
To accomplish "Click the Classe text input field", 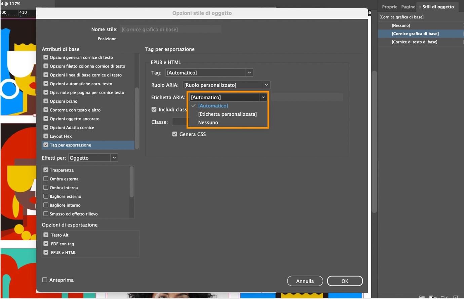I will click(x=180, y=122).
